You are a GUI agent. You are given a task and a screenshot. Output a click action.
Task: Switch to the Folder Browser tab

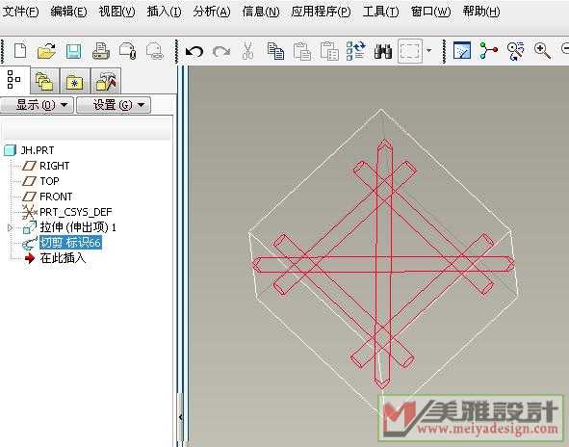[x=44, y=80]
